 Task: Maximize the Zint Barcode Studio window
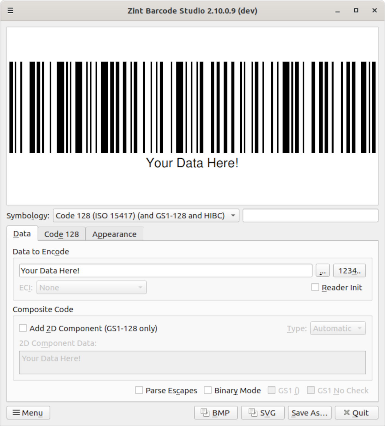point(356,11)
